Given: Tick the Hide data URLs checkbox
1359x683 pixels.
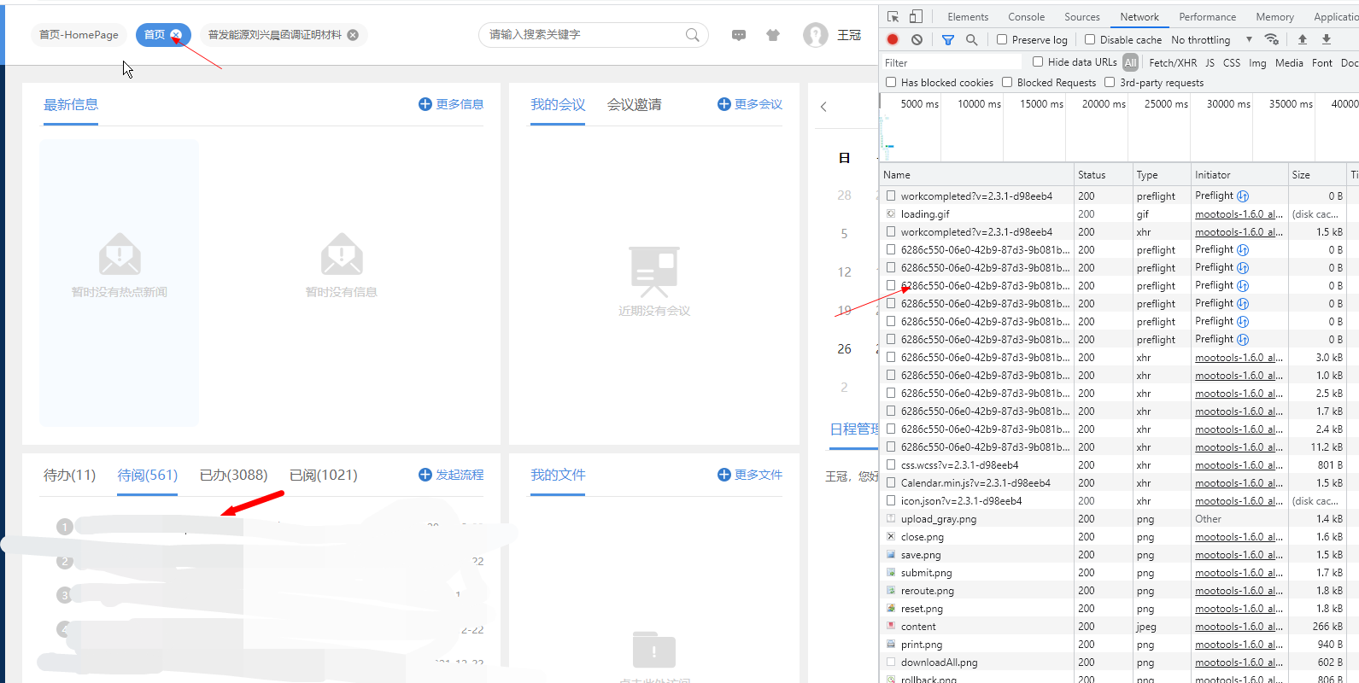Looking at the screenshot, I should (x=1038, y=61).
